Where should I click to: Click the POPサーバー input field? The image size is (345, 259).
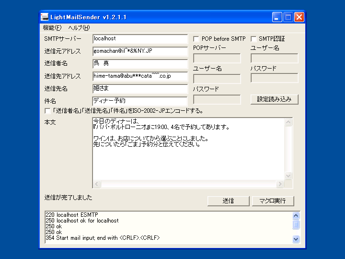tap(217, 59)
